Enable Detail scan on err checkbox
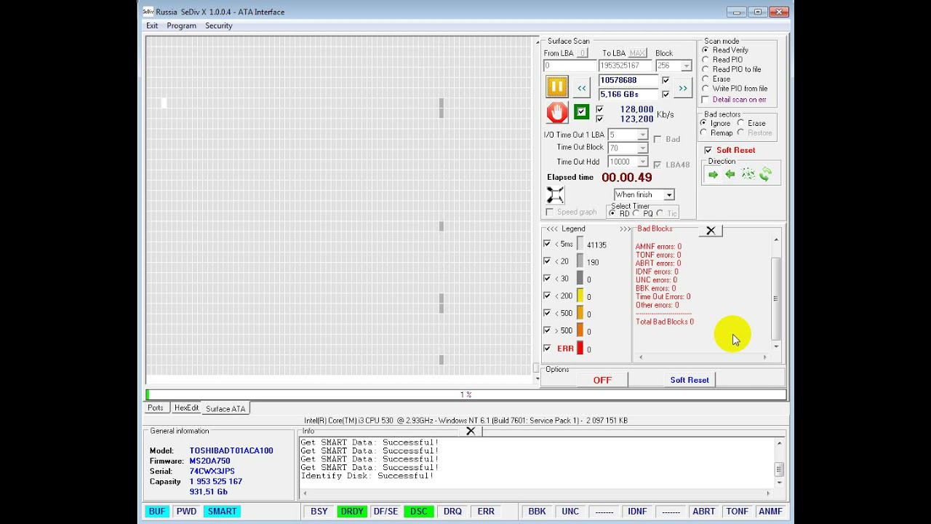 (x=706, y=100)
